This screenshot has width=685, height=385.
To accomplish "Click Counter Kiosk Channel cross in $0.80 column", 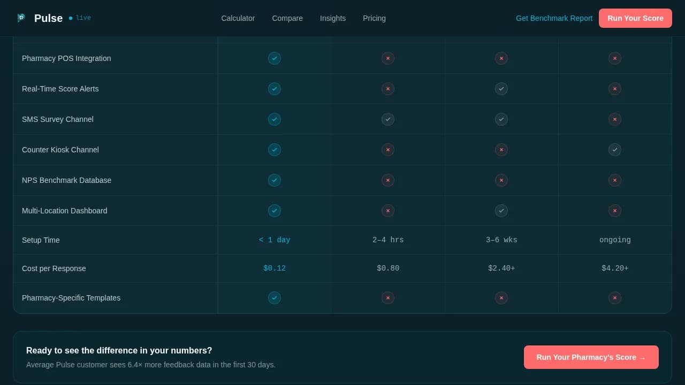I will point(388,150).
